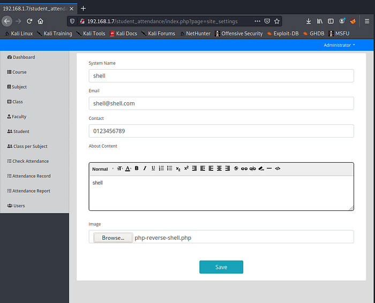Apply superscript formatting
This screenshot has width=375, height=303.
click(x=186, y=169)
